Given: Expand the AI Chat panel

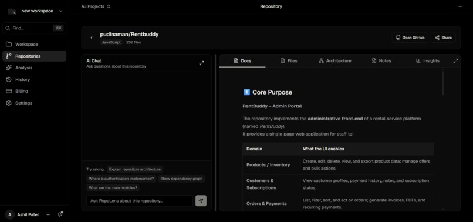Looking at the screenshot, I should pyautogui.click(x=201, y=63).
